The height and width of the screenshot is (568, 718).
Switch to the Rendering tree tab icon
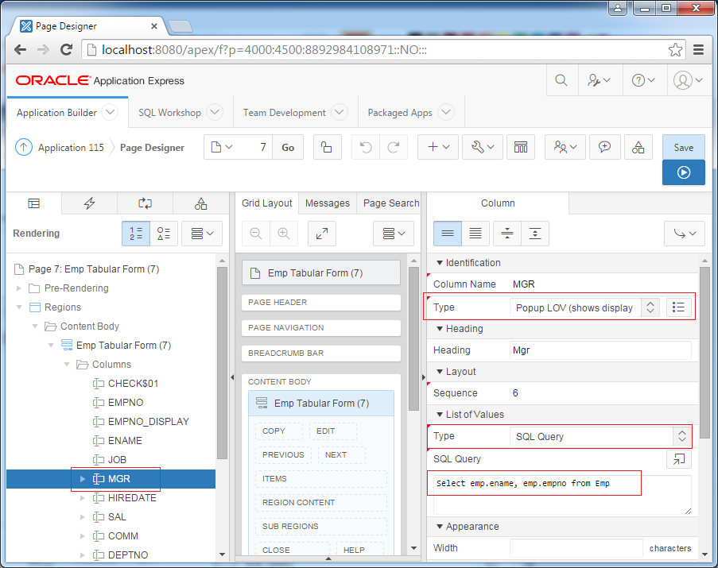tap(34, 203)
